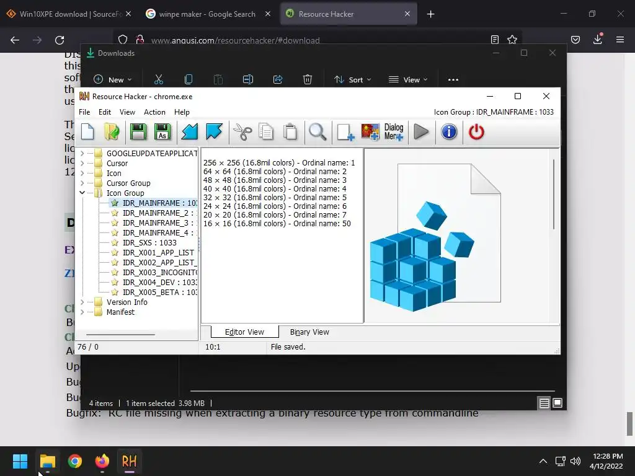Expand the Manifest tree folder

click(x=82, y=312)
